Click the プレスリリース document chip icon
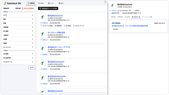Image resolution: width=169 pixels, height=95 pixels. pyautogui.click(x=74, y=26)
